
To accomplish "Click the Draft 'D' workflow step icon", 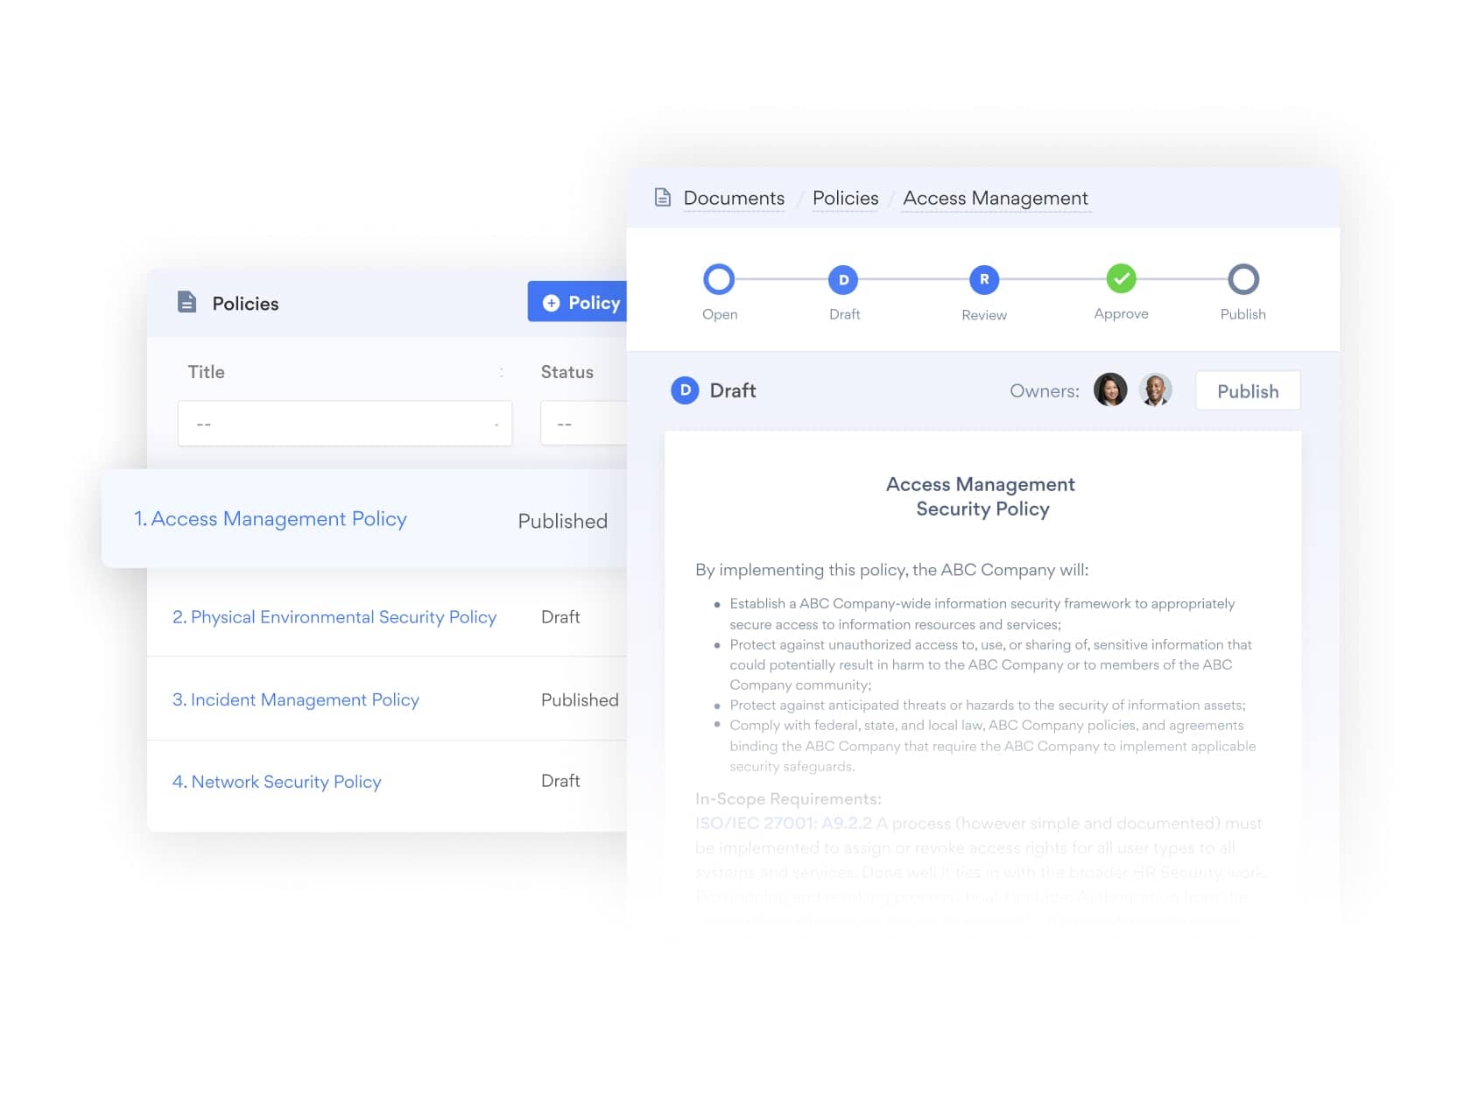I will tap(843, 279).
